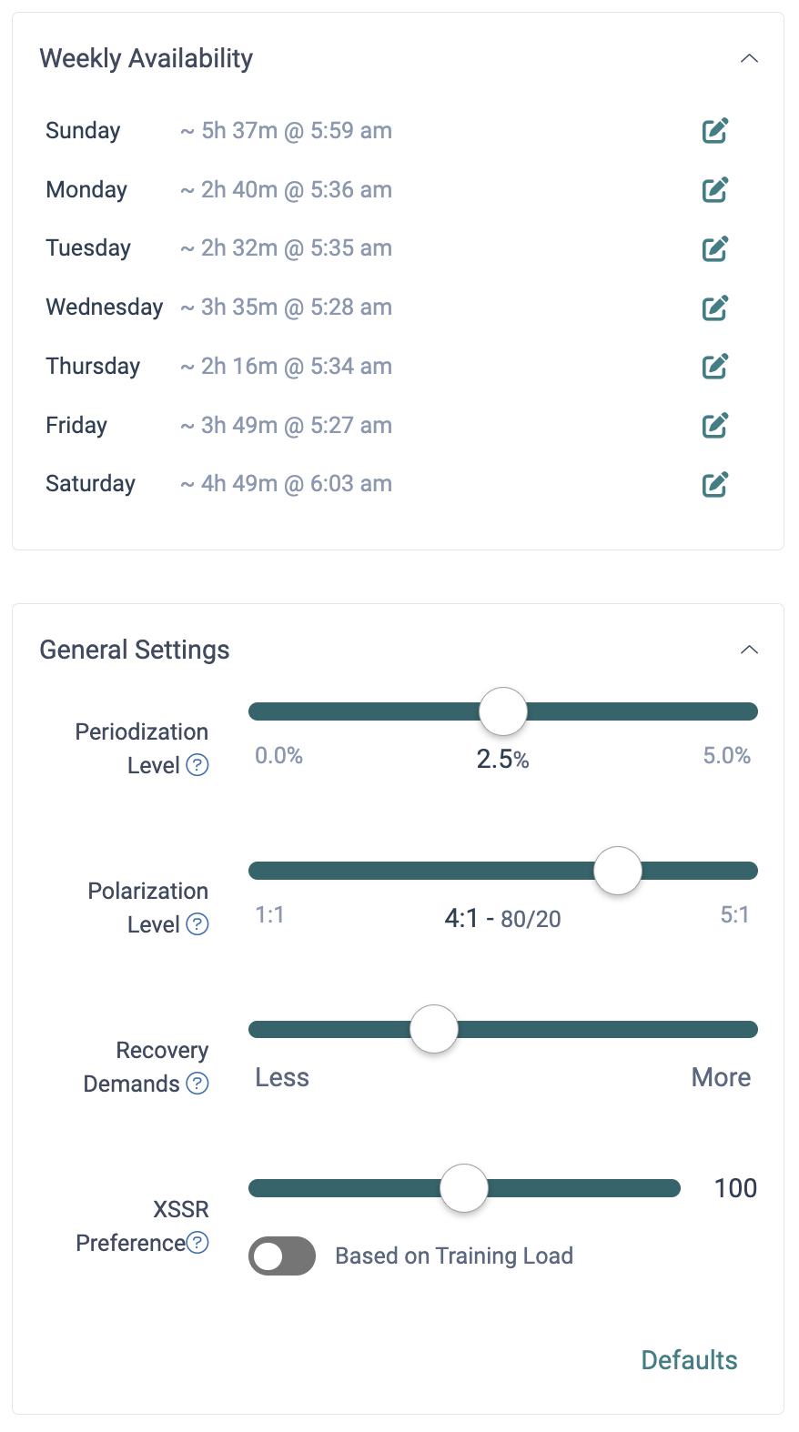The width and height of the screenshot is (799, 1432).
Task: Edit Monday availability
Action: [x=715, y=190]
